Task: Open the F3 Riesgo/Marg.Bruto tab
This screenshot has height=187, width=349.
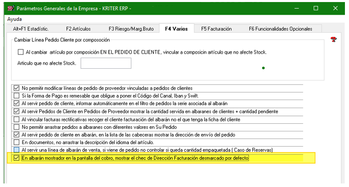Action: coord(131,29)
